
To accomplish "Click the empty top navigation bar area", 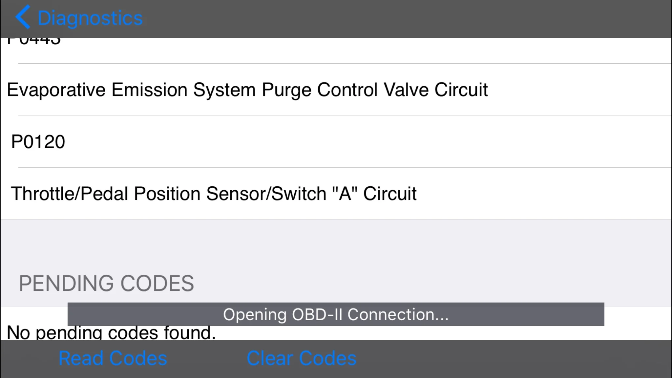I will (407, 18).
